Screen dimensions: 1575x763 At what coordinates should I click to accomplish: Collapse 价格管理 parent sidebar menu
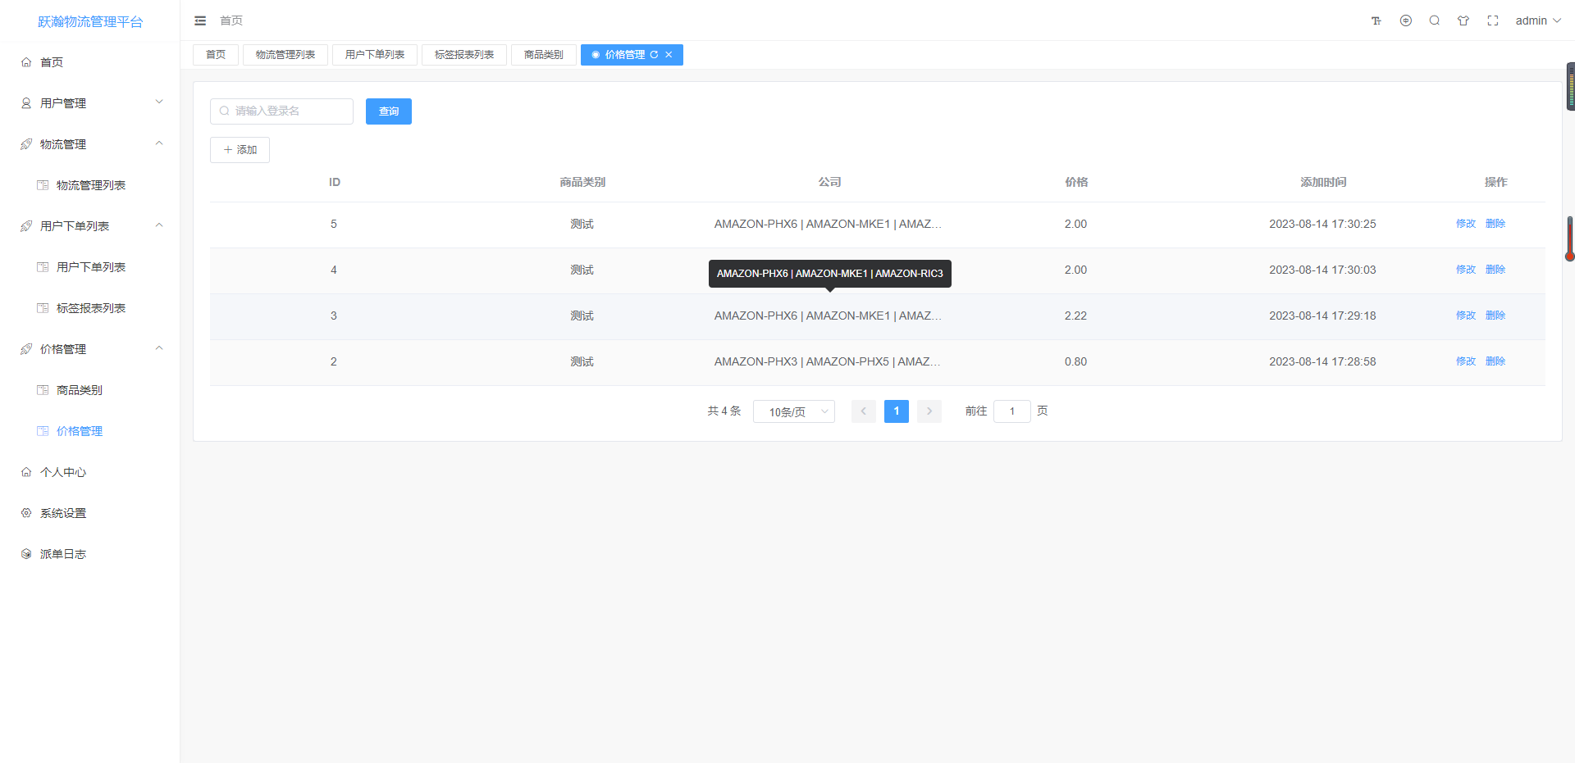pyautogui.click(x=90, y=349)
